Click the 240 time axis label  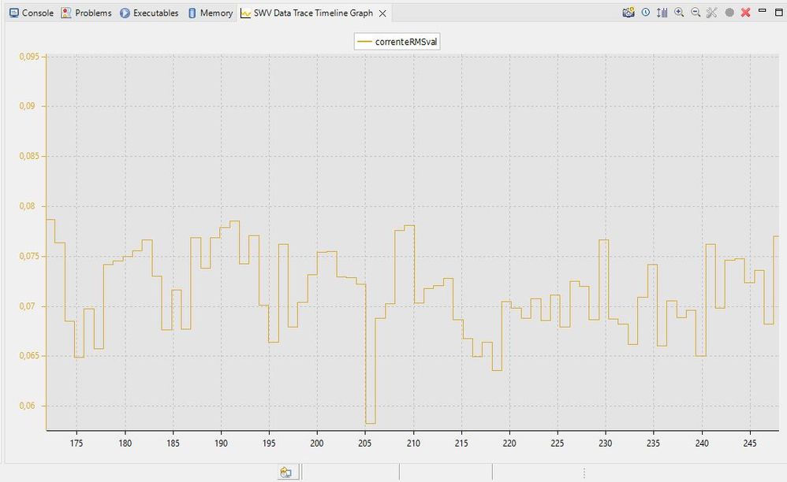(x=702, y=443)
